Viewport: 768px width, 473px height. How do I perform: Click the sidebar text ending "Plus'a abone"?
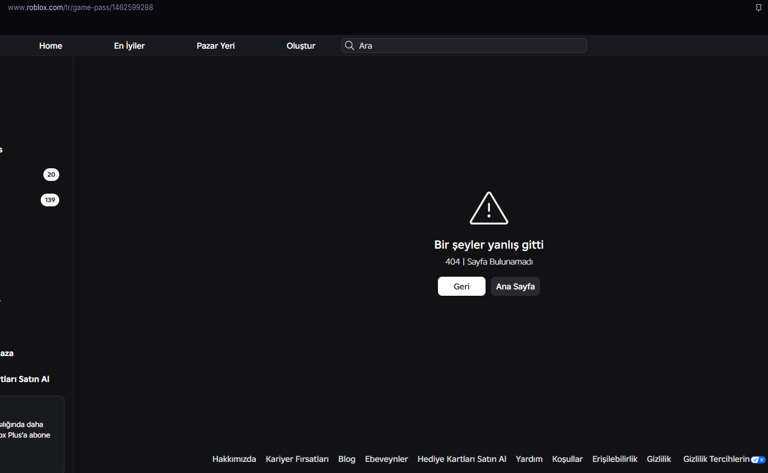click(25, 435)
